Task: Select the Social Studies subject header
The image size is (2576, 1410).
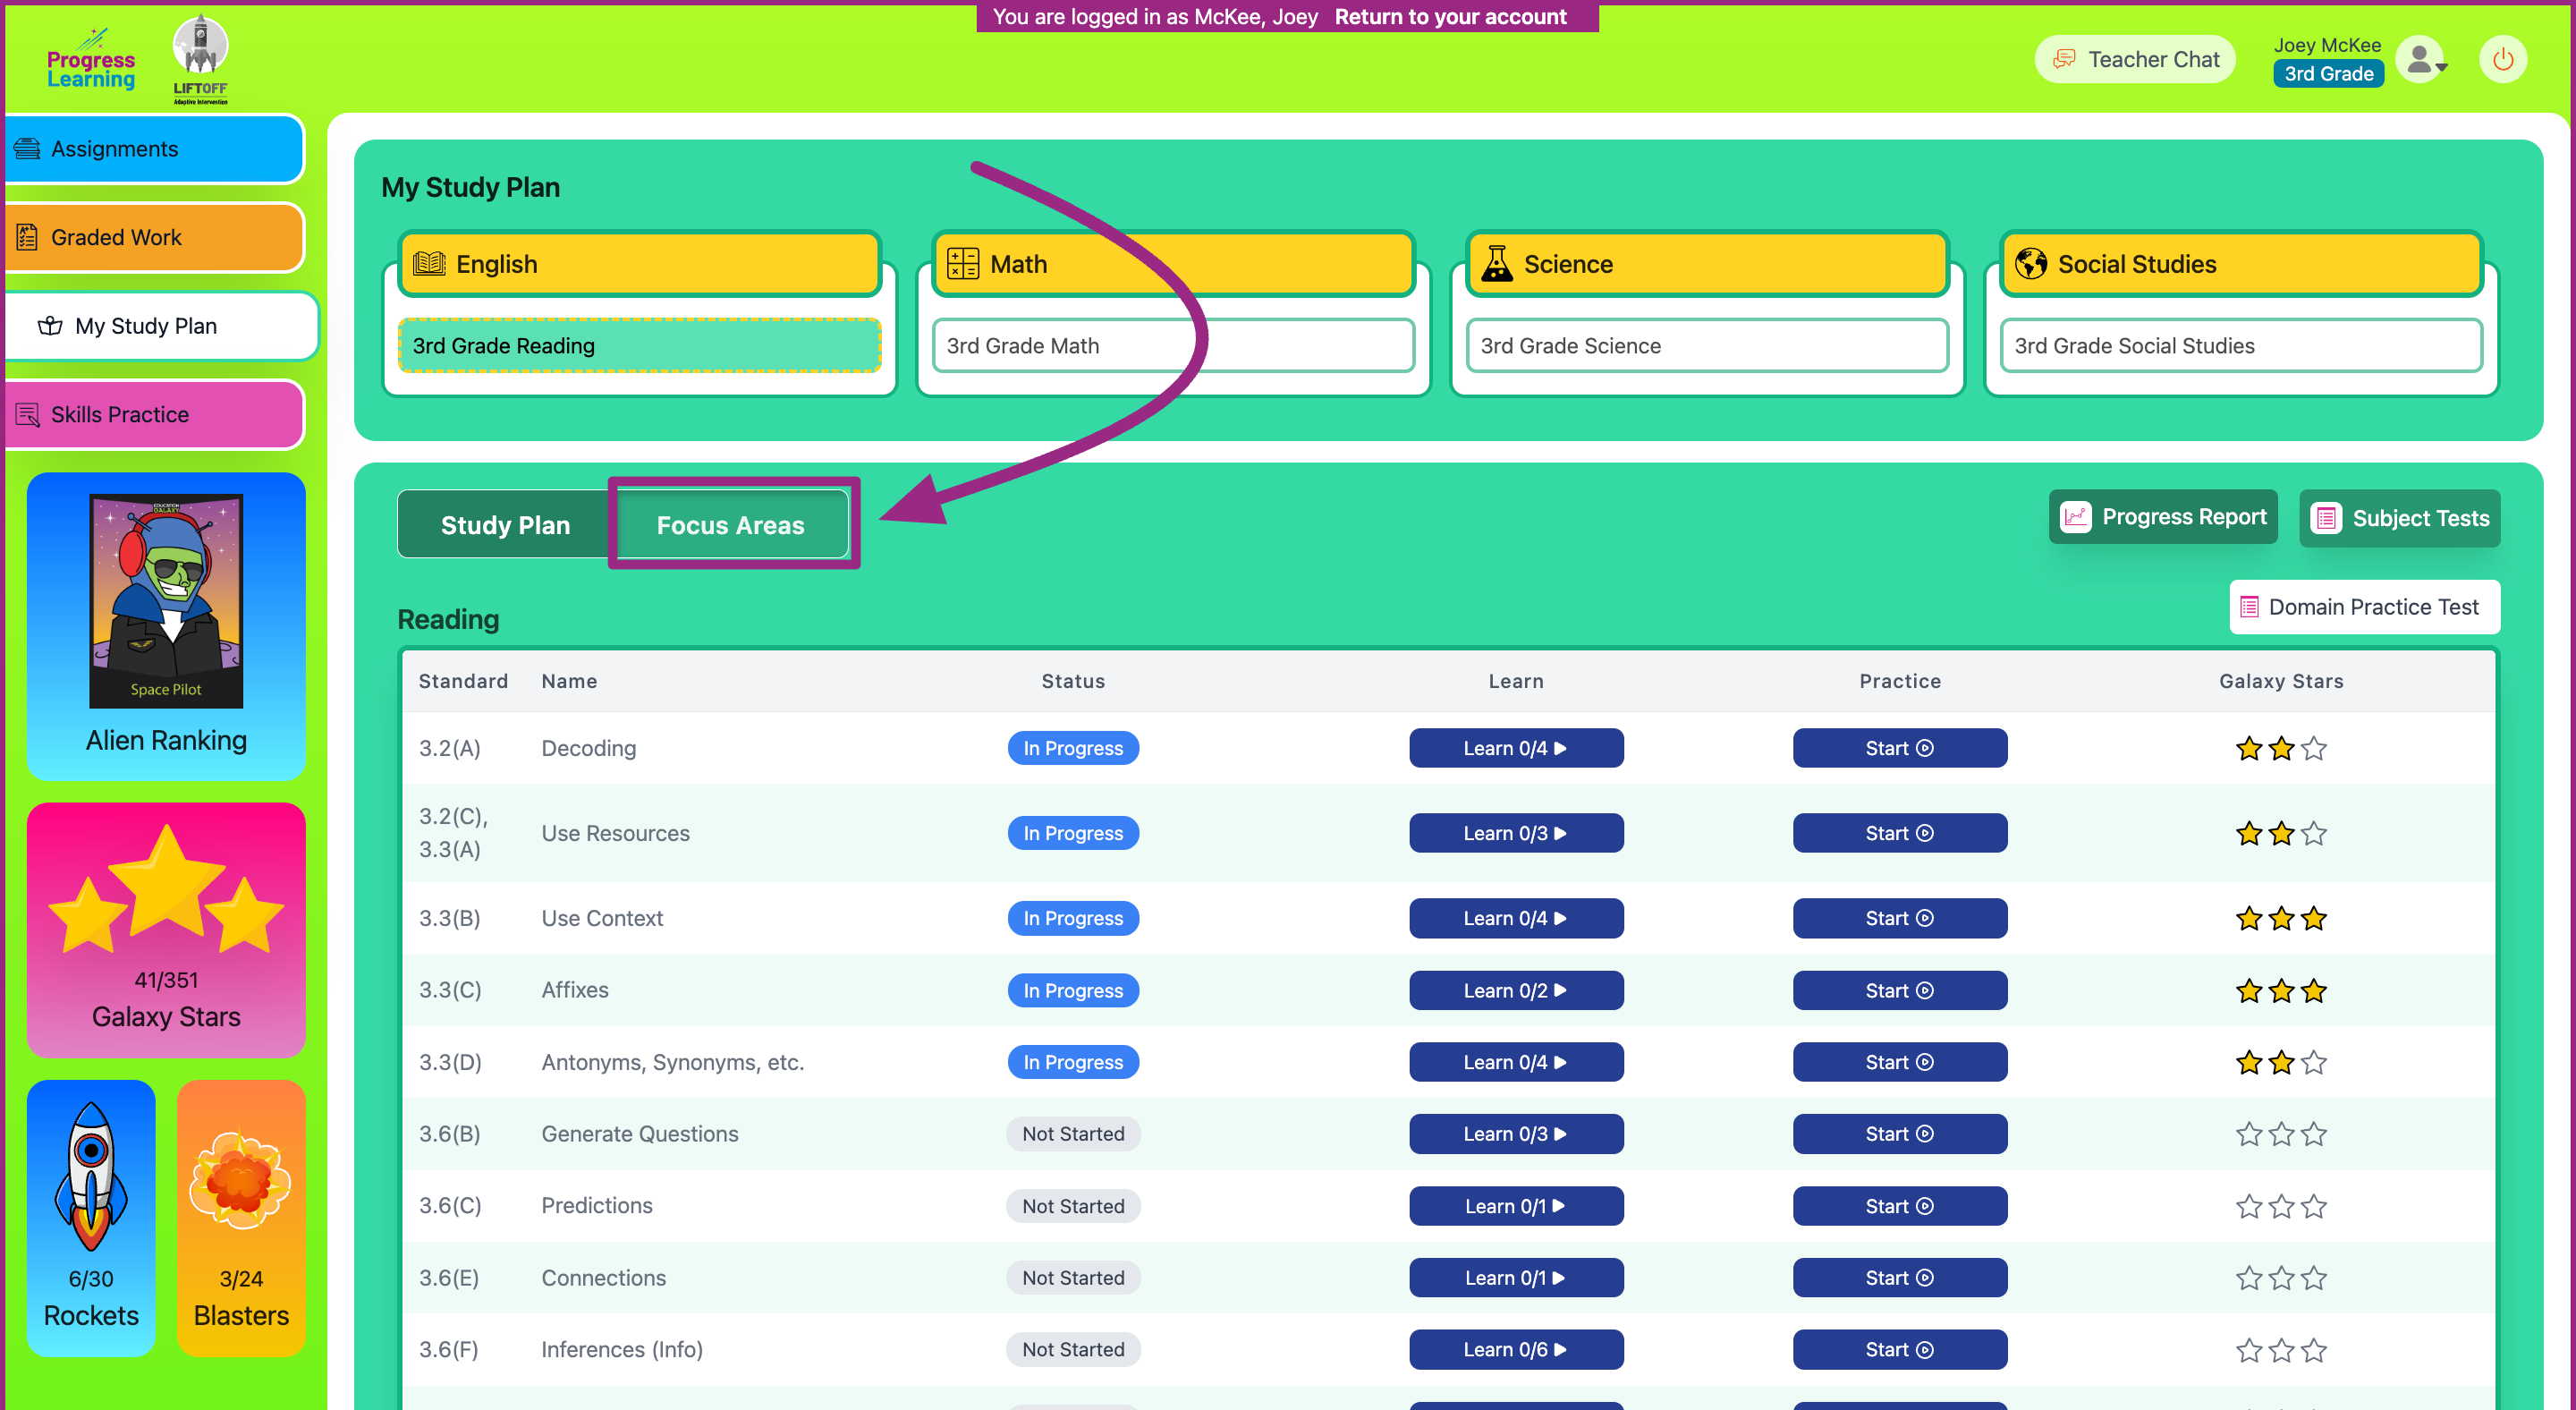Action: (2241, 264)
